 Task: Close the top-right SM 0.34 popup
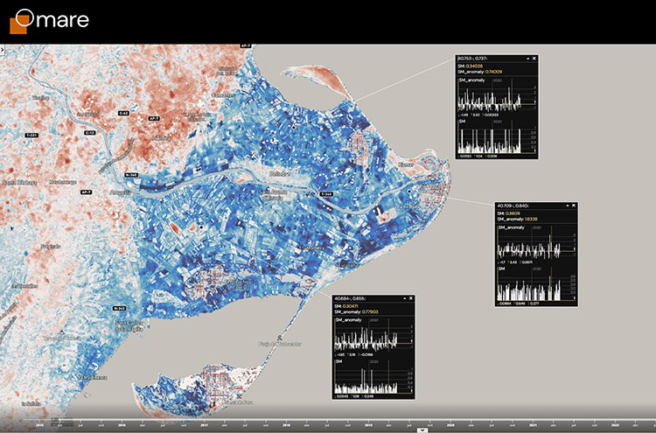coord(534,59)
